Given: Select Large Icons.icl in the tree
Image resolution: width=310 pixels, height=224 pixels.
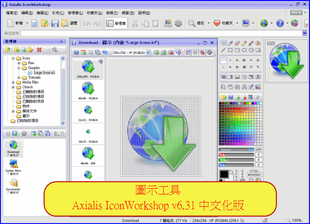Looking at the screenshot, I should click(44, 73).
